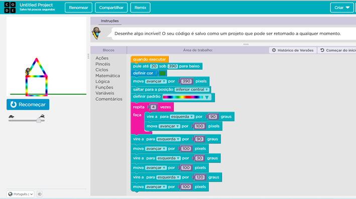Click the turtle slow-speed icon
This screenshot has height=199, width=356.
click(x=12, y=116)
